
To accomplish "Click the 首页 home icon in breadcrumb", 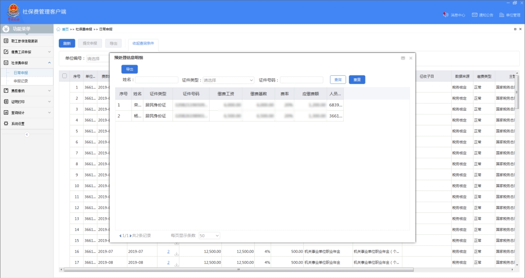I will pos(59,29).
